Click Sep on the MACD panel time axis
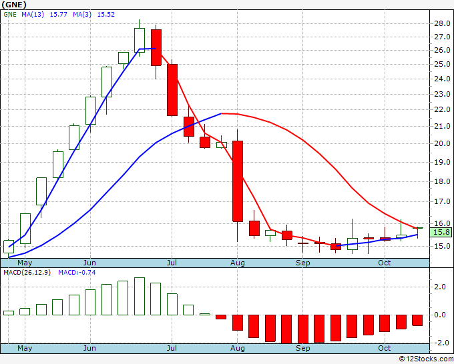454x364 pixels. point(303,349)
